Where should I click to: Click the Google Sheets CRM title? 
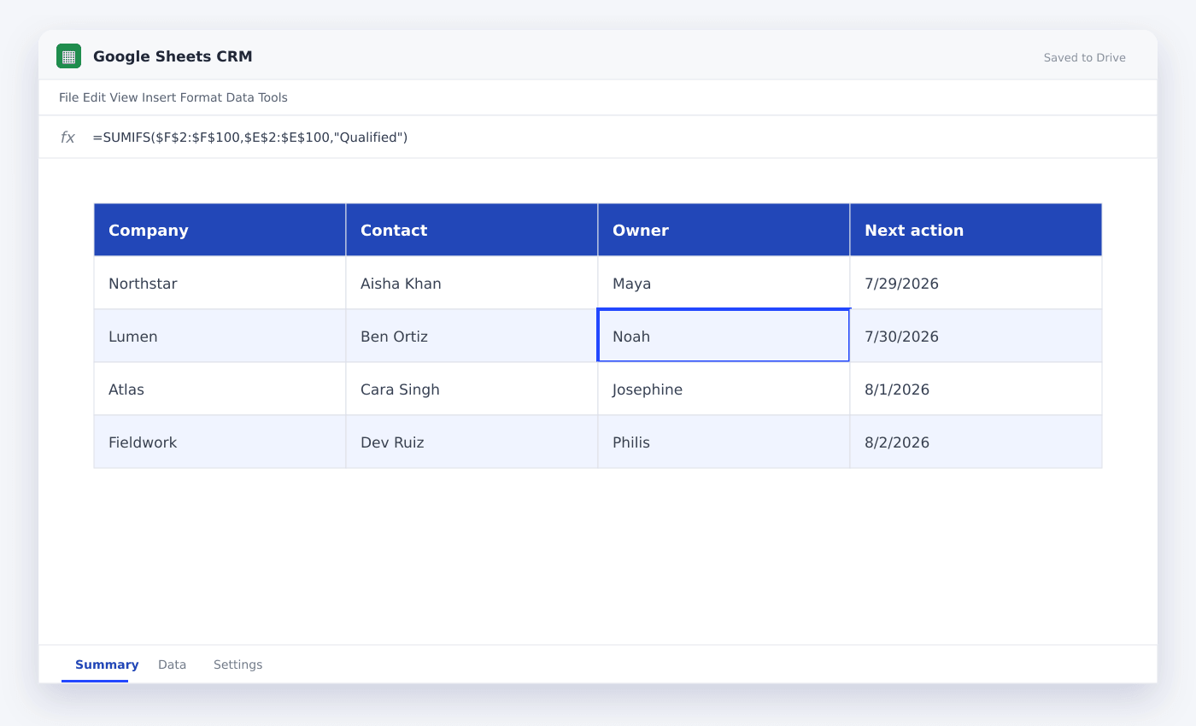(x=173, y=56)
